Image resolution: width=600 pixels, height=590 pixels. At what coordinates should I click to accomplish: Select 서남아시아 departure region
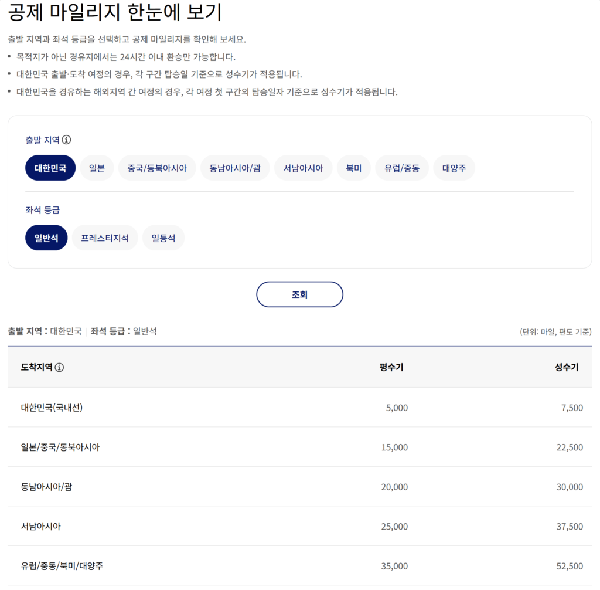click(x=303, y=168)
